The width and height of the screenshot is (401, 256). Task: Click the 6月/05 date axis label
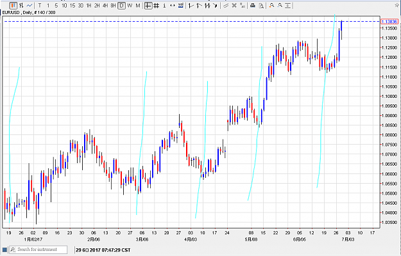[300, 239]
